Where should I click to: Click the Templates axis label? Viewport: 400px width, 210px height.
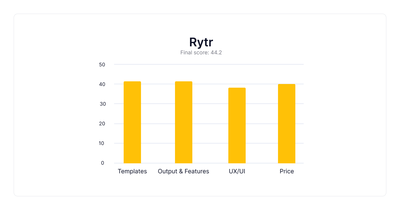pyautogui.click(x=132, y=171)
